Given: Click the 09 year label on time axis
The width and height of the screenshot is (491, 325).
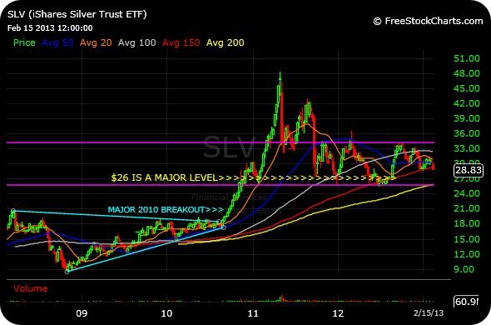Looking at the screenshot, I should pyautogui.click(x=82, y=313).
